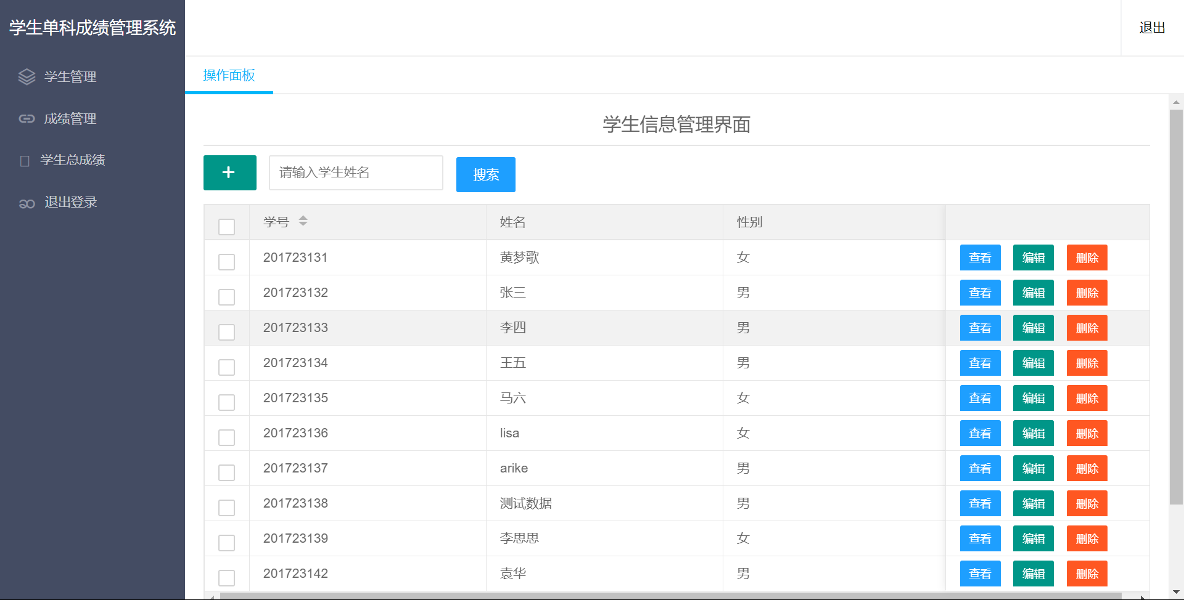Image resolution: width=1184 pixels, height=600 pixels.
Task: Click the vertical scrollbar up arrow
Action: click(1176, 102)
